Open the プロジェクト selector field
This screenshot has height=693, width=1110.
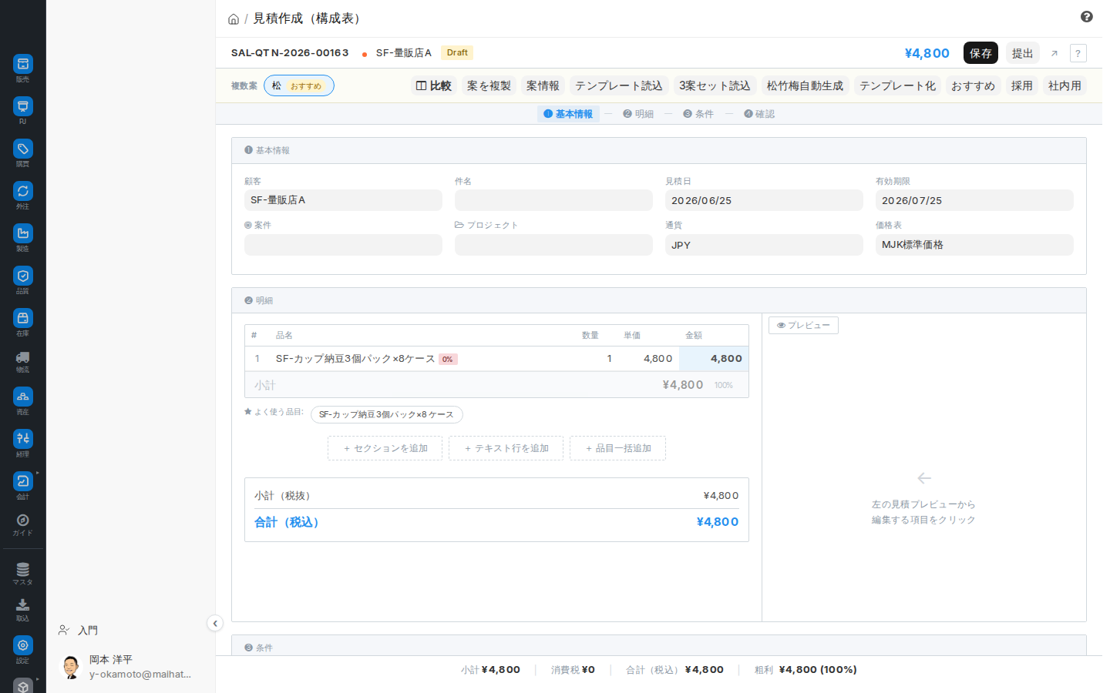(x=553, y=245)
